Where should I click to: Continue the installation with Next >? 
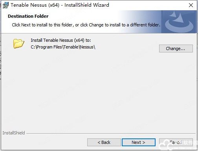tap(139, 142)
